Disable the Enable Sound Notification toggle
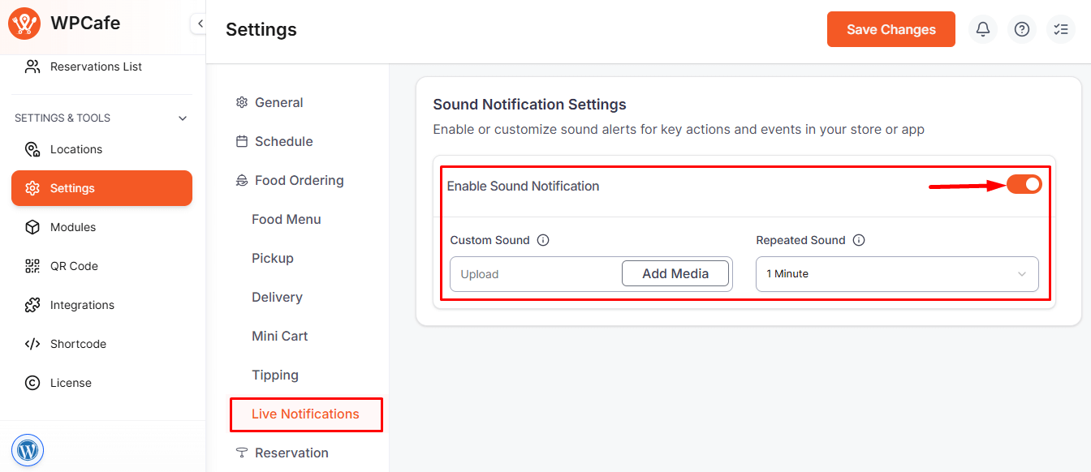 tap(1024, 184)
